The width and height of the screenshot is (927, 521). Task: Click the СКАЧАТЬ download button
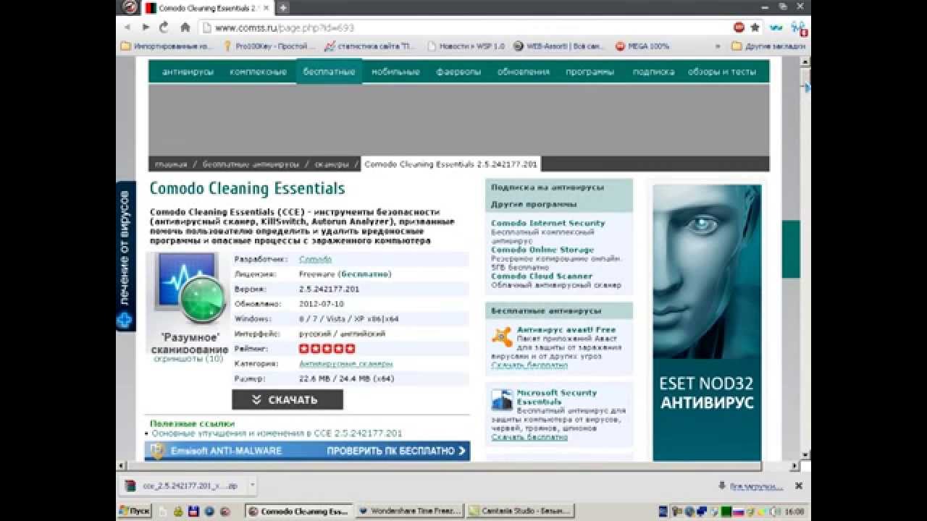point(288,399)
